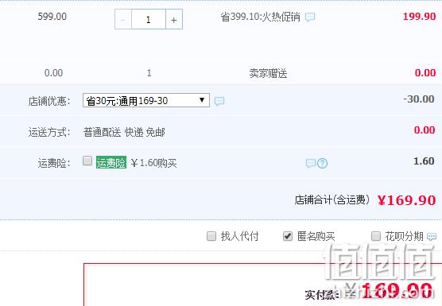442x306 pixels.
Task: Click the quantity input field showing 1
Action: [149, 19]
